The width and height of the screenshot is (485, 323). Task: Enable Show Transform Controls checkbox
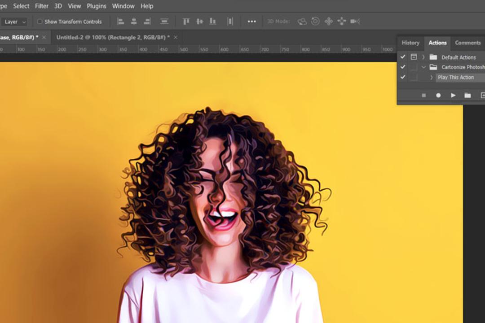40,22
